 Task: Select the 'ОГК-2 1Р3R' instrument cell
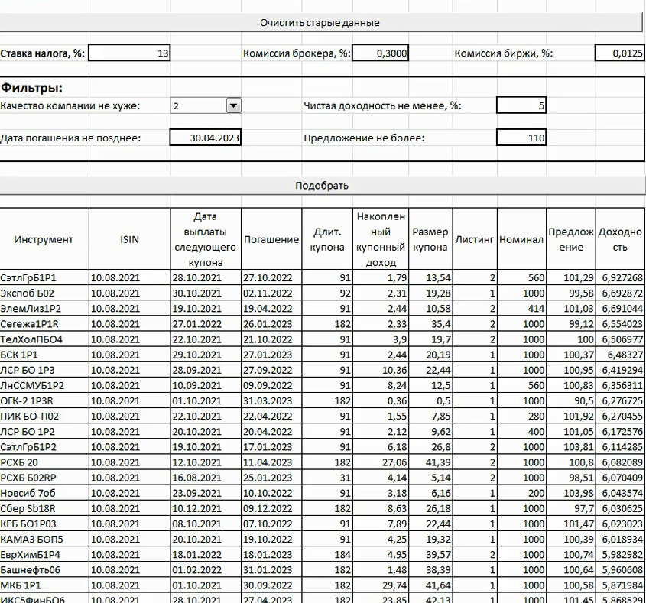pos(44,400)
